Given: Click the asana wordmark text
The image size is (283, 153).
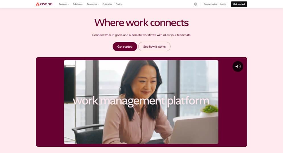Looking at the screenshot, I should [46, 4].
